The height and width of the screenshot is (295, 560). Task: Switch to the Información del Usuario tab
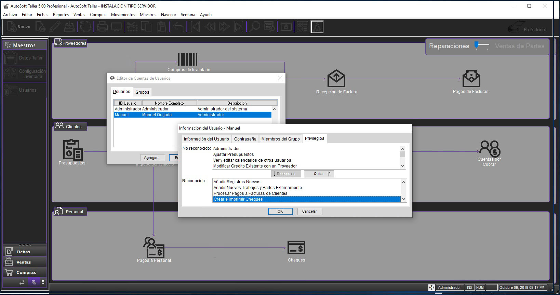(206, 139)
